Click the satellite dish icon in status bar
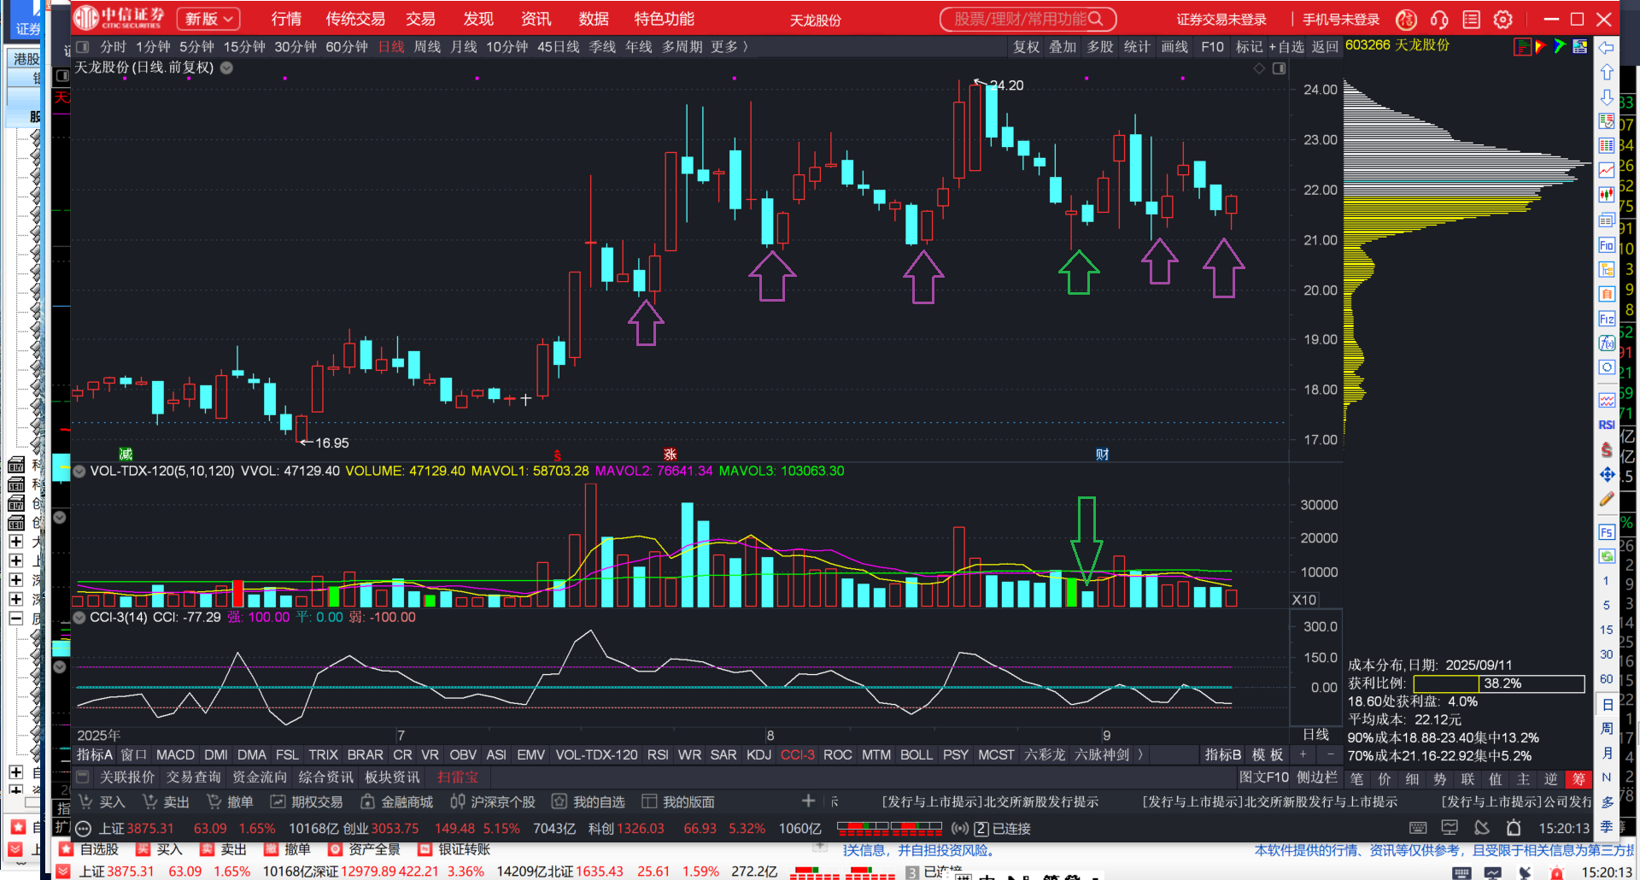The width and height of the screenshot is (1640, 880). tap(1482, 828)
